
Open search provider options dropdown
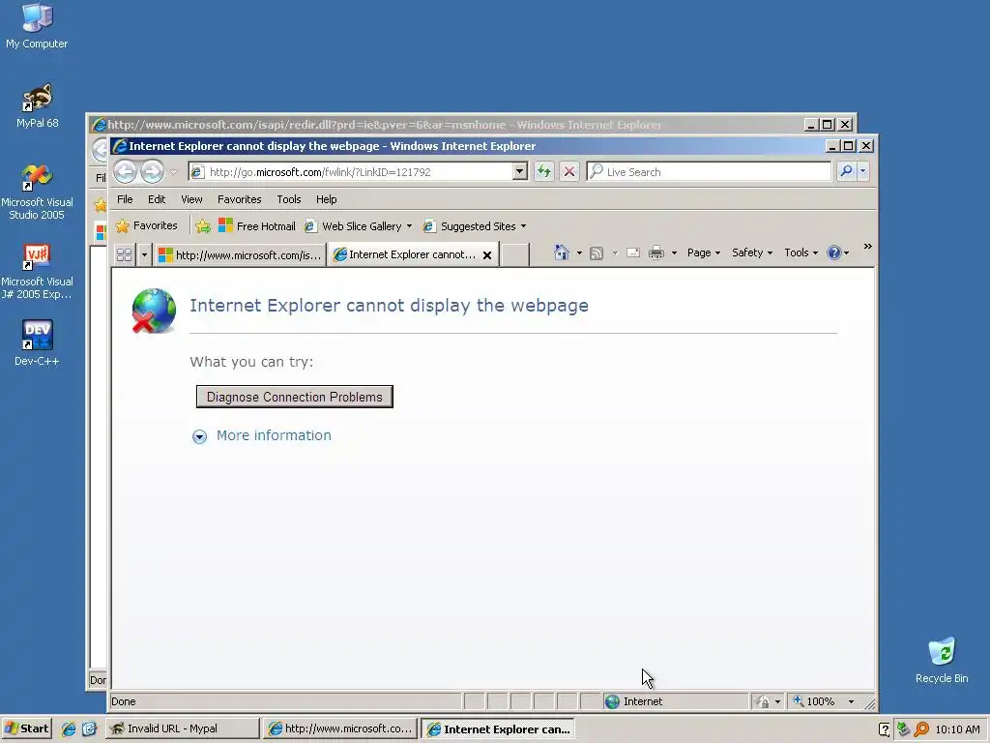(x=863, y=171)
